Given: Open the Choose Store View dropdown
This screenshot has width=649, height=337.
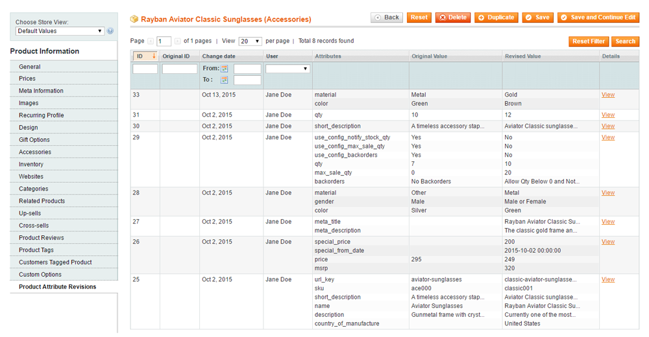Looking at the screenshot, I should coord(60,31).
